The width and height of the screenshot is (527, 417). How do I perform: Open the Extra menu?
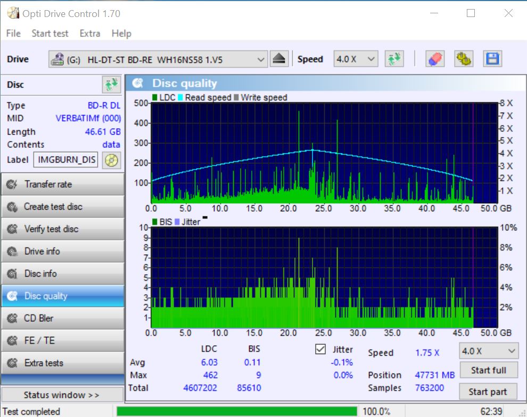(x=89, y=33)
